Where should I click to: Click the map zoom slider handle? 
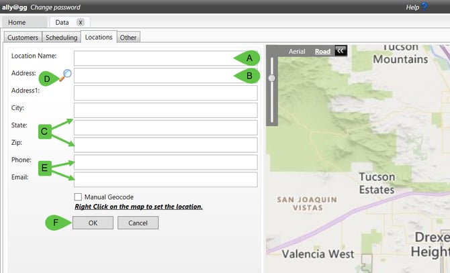pos(271,78)
